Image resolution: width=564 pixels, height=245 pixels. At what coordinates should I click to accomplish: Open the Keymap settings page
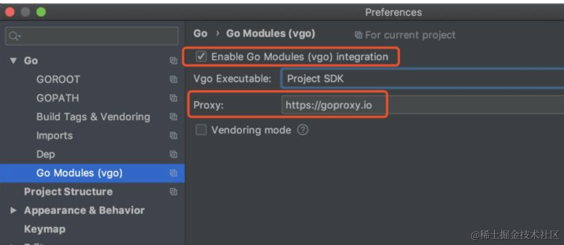44,229
